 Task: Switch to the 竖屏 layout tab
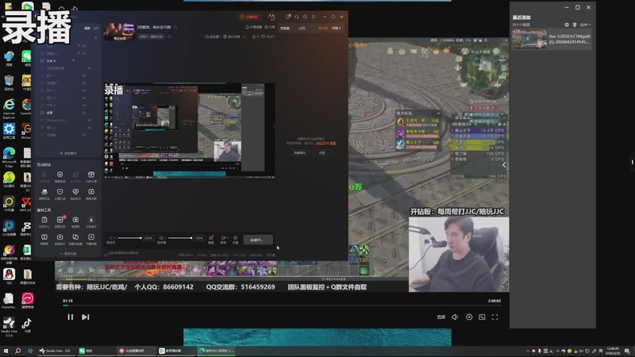pos(96,29)
